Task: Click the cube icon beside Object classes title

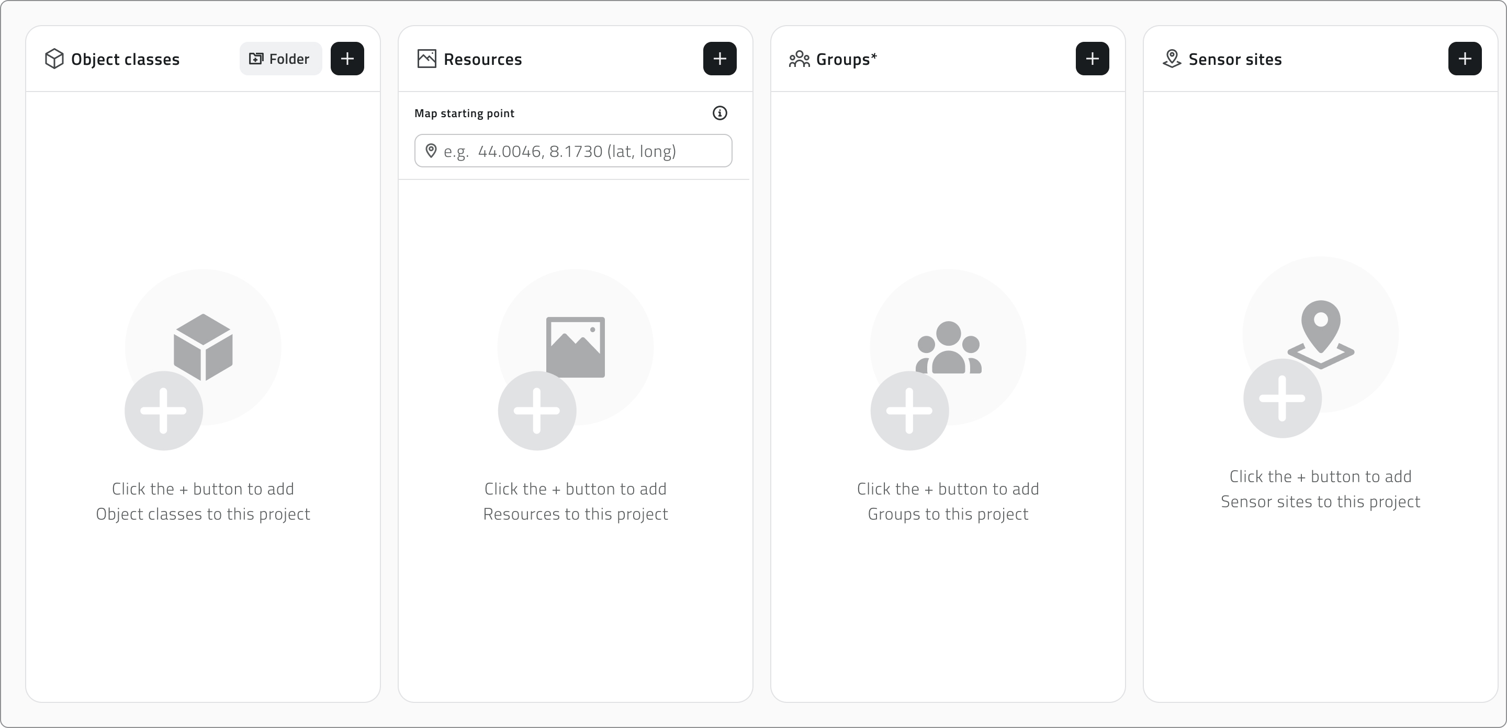Action: (x=54, y=59)
